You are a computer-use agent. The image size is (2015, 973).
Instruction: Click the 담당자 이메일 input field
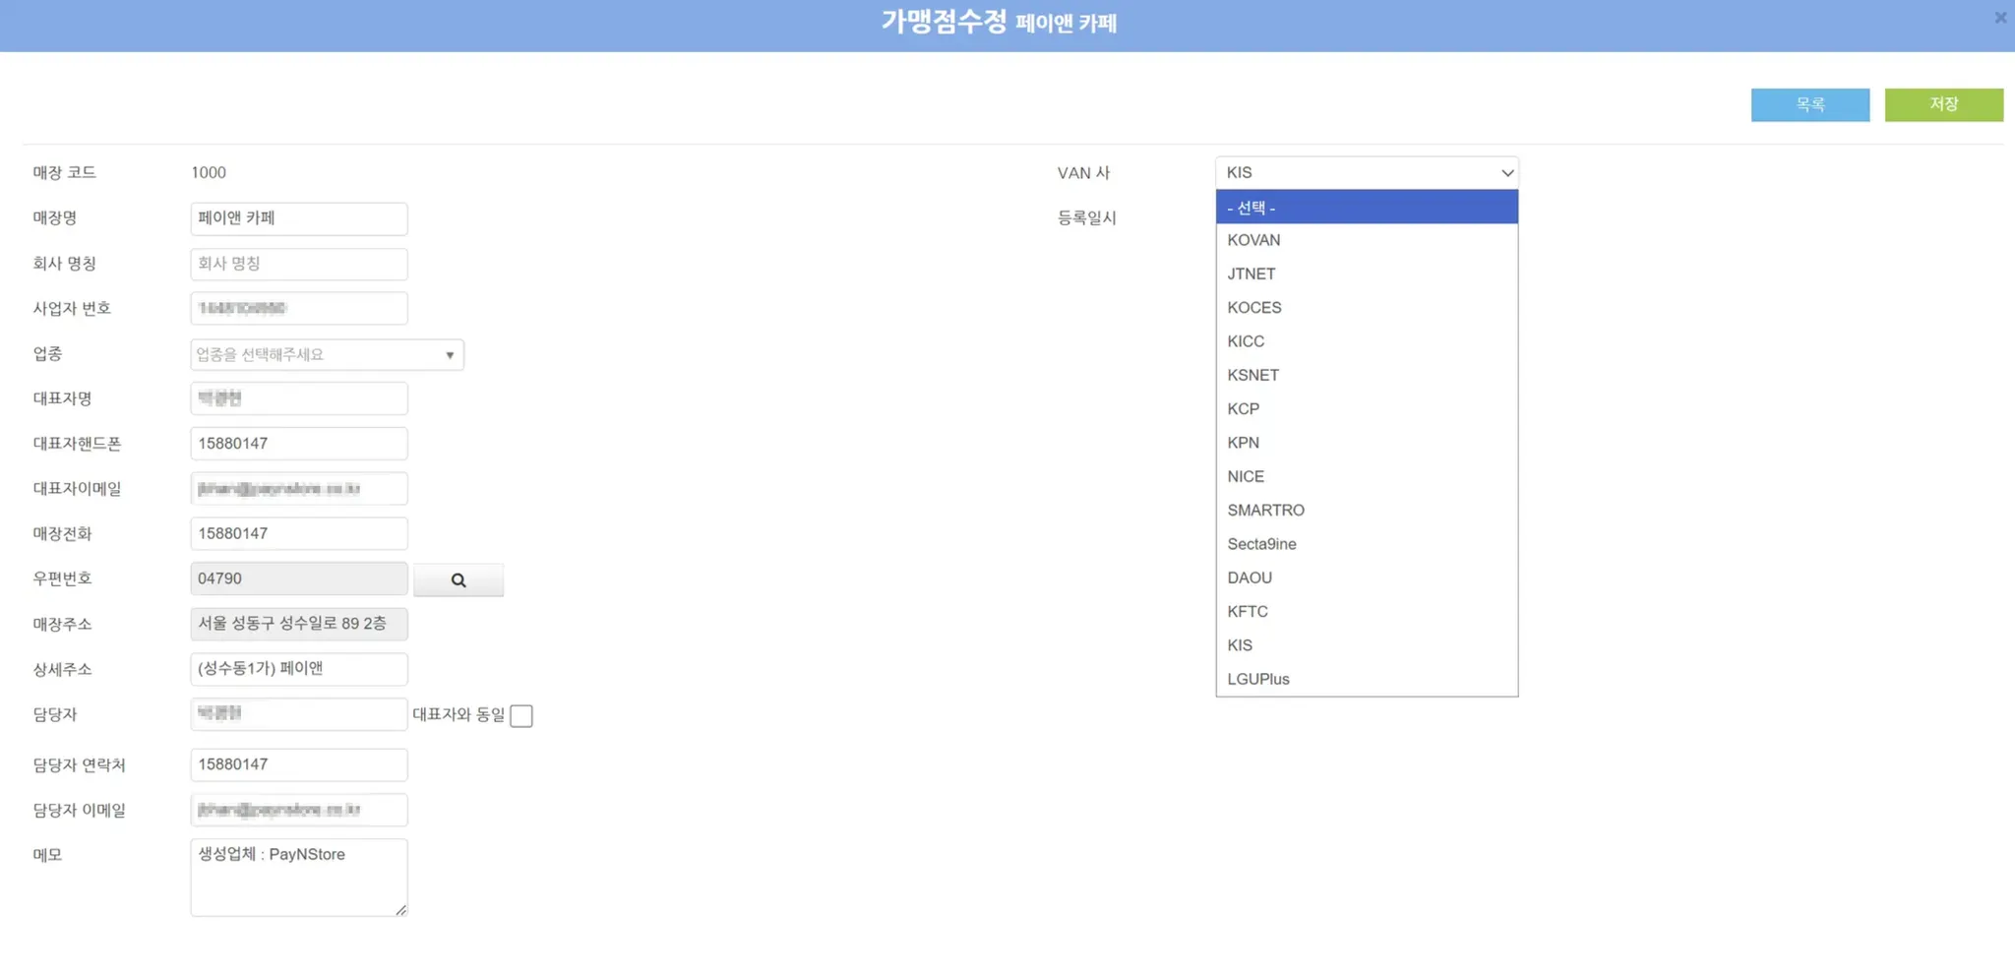299,810
